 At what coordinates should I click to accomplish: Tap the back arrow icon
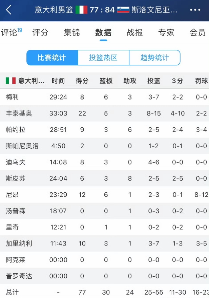tap(9, 10)
